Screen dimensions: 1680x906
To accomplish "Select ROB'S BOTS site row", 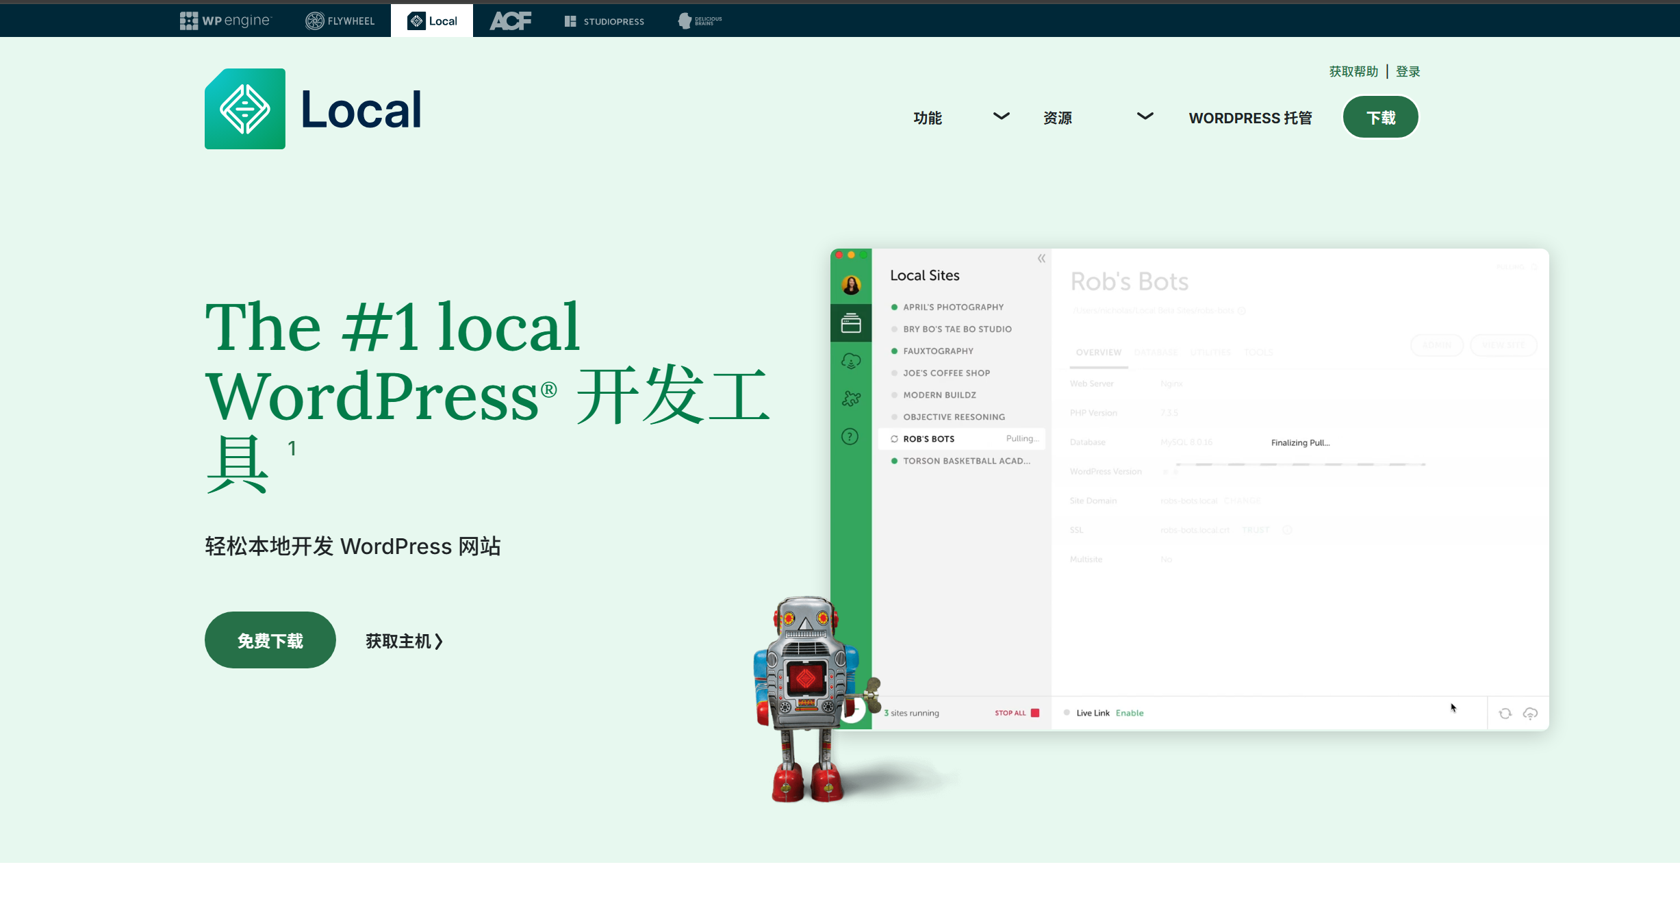I will tap(962, 438).
